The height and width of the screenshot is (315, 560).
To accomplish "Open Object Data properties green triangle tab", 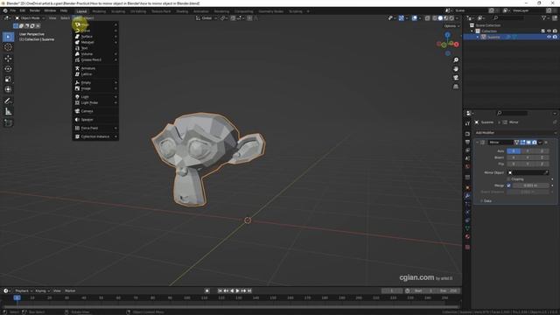I will (467, 228).
